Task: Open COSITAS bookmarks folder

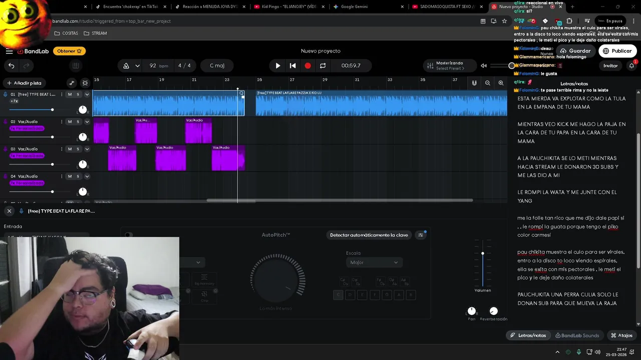Action: (66, 33)
